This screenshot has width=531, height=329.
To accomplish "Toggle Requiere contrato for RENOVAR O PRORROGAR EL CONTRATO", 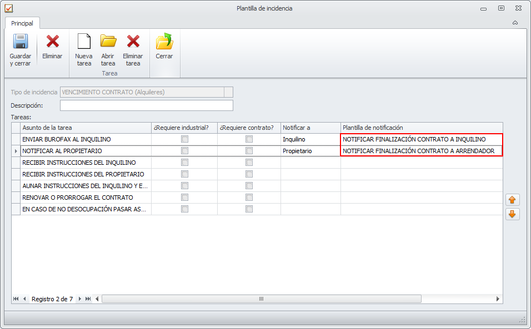I will (x=249, y=197).
